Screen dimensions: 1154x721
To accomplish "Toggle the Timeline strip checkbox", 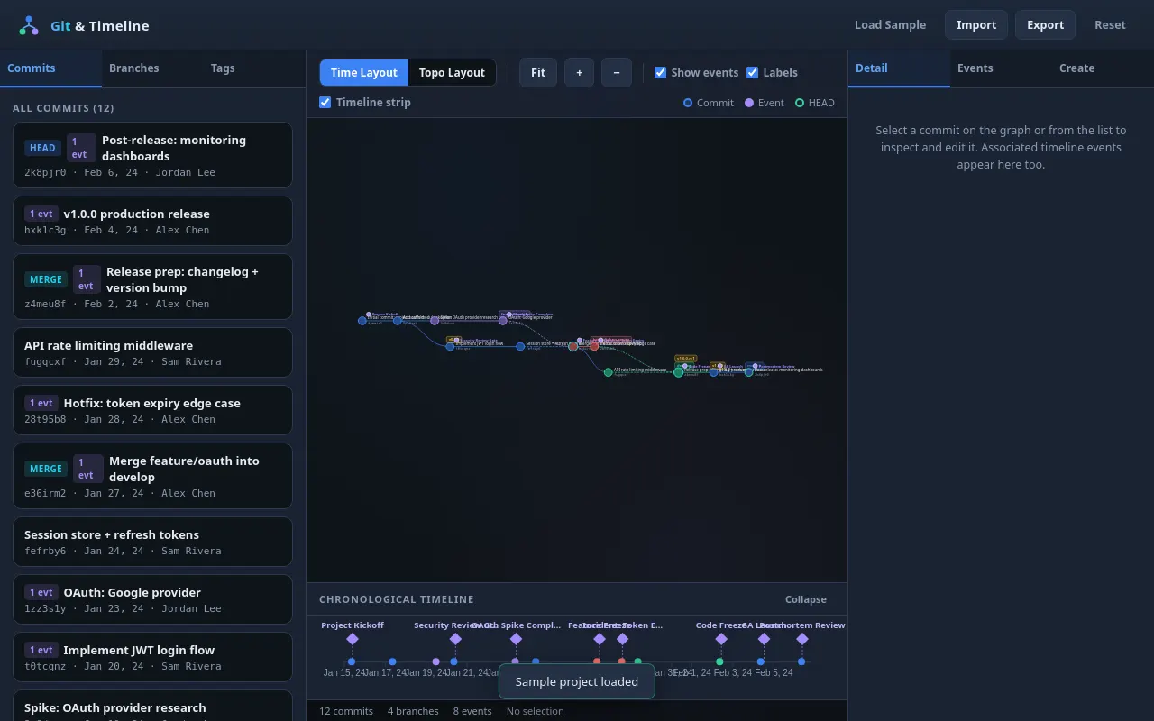I will tap(325, 102).
